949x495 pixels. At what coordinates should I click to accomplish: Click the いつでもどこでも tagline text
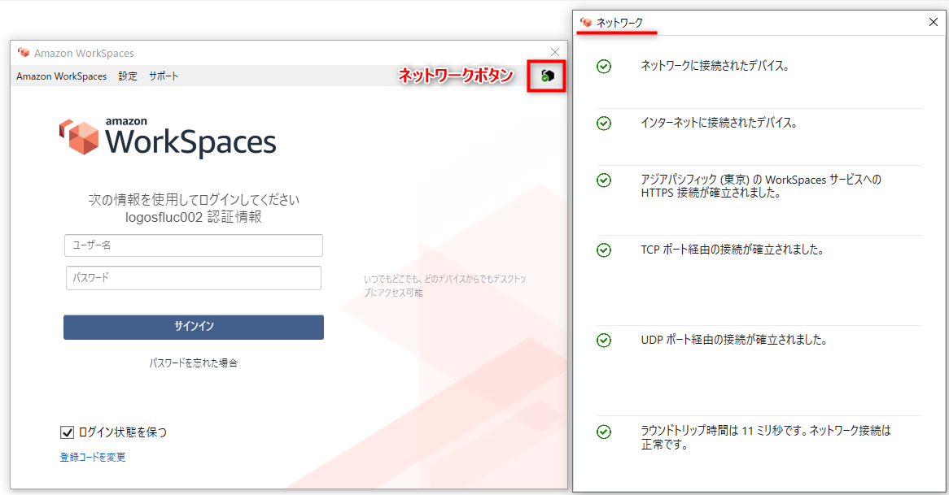coord(445,285)
